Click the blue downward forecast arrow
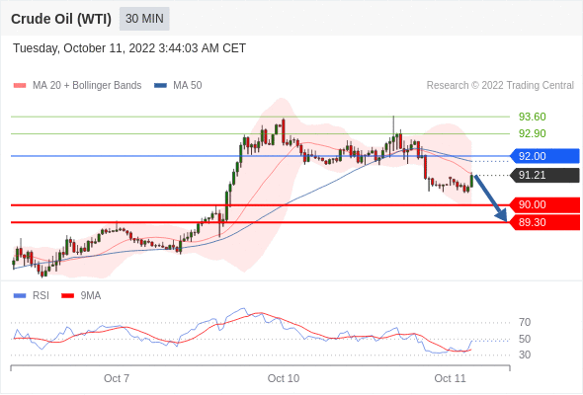This screenshot has width=583, height=395. [x=491, y=198]
